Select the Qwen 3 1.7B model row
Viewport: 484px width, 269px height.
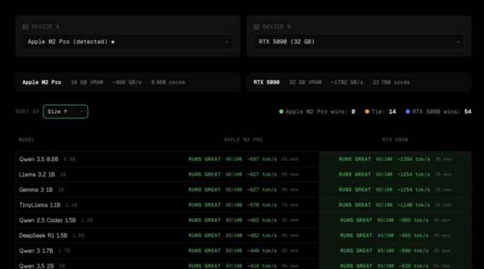(38, 250)
